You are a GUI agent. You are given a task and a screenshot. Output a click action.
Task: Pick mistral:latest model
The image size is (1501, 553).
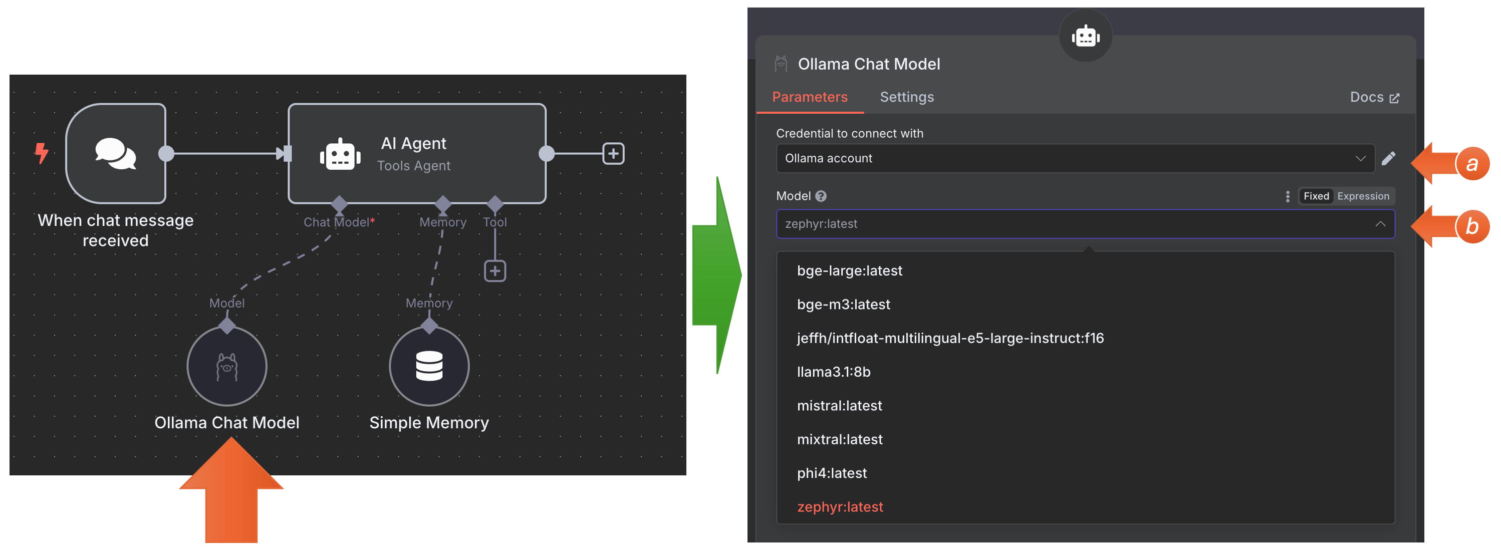click(1085, 406)
